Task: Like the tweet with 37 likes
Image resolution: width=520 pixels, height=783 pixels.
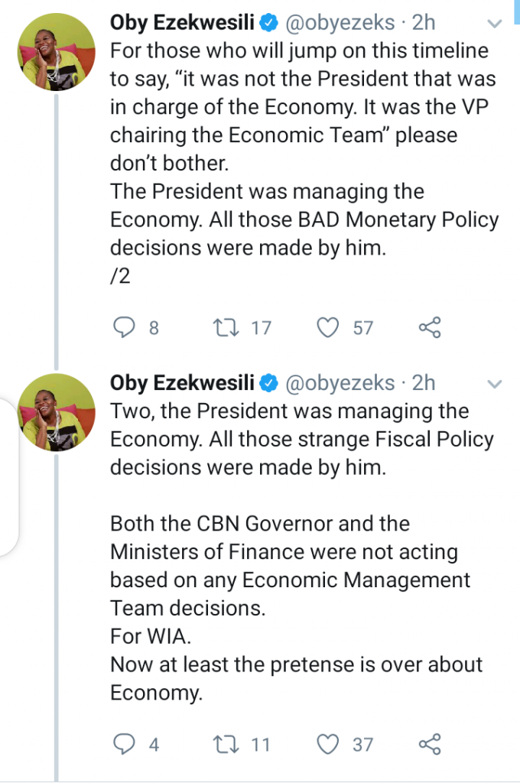Action: pyautogui.click(x=328, y=744)
